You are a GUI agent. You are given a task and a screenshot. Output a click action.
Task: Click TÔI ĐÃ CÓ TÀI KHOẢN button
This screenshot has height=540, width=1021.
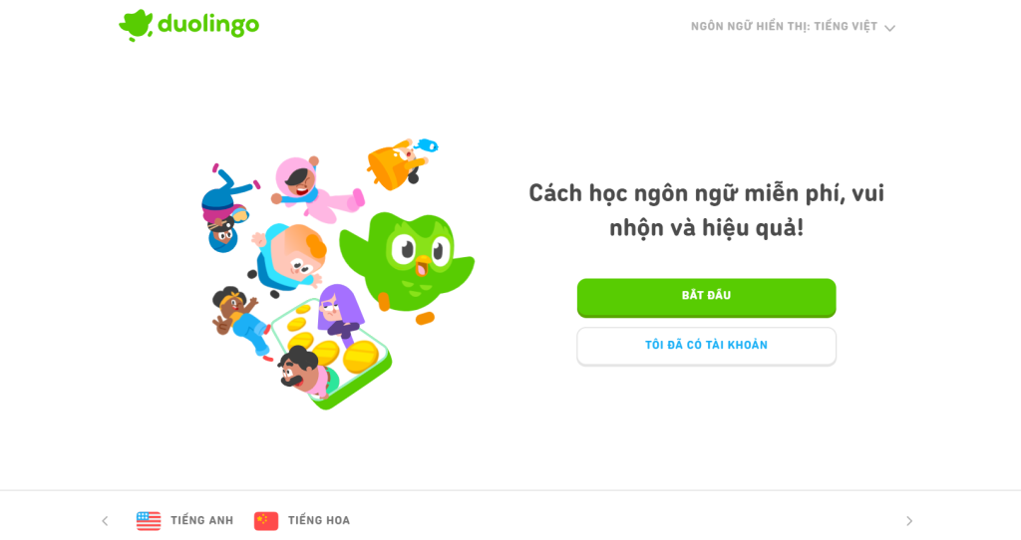click(707, 346)
